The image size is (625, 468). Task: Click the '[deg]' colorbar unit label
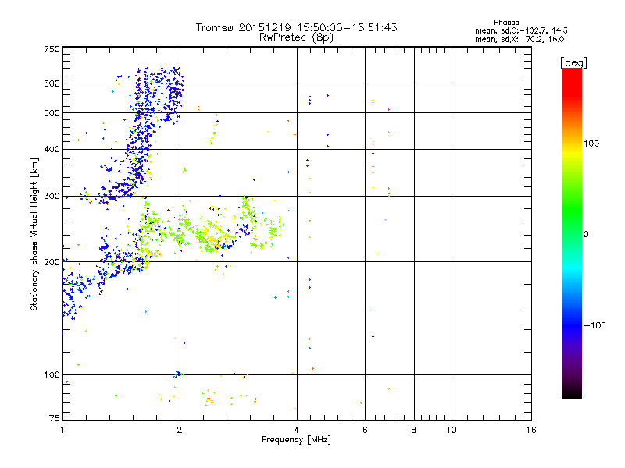click(573, 62)
